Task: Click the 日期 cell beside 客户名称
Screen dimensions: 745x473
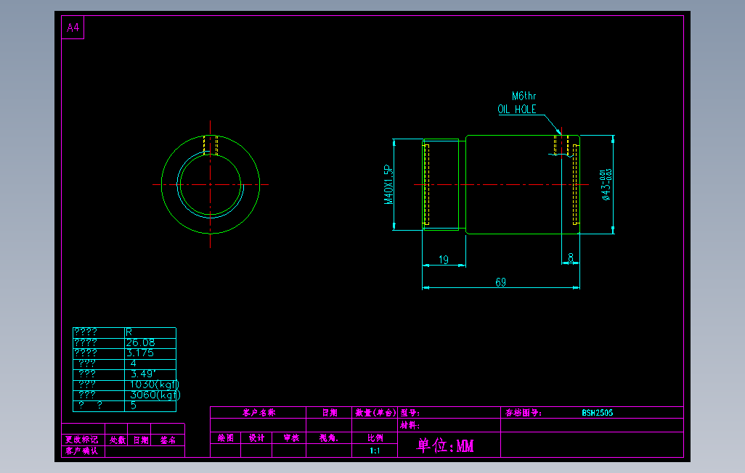Action: (330, 413)
